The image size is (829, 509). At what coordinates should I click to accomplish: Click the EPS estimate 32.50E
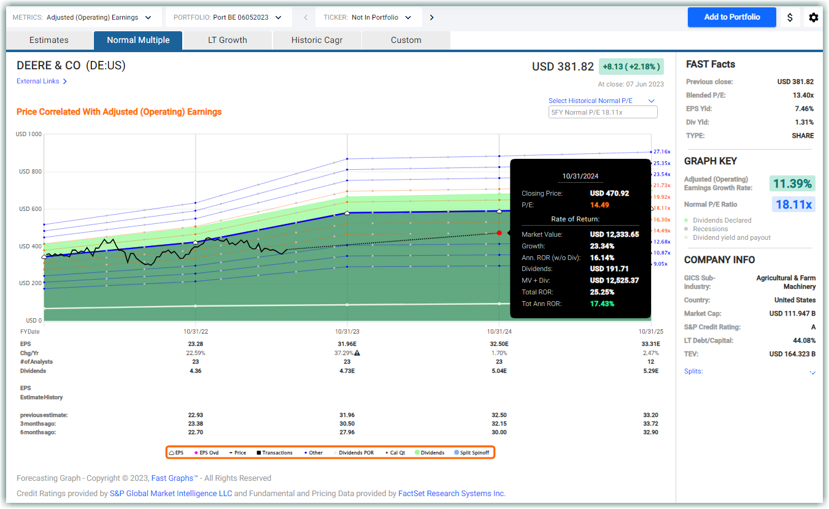[x=499, y=344]
